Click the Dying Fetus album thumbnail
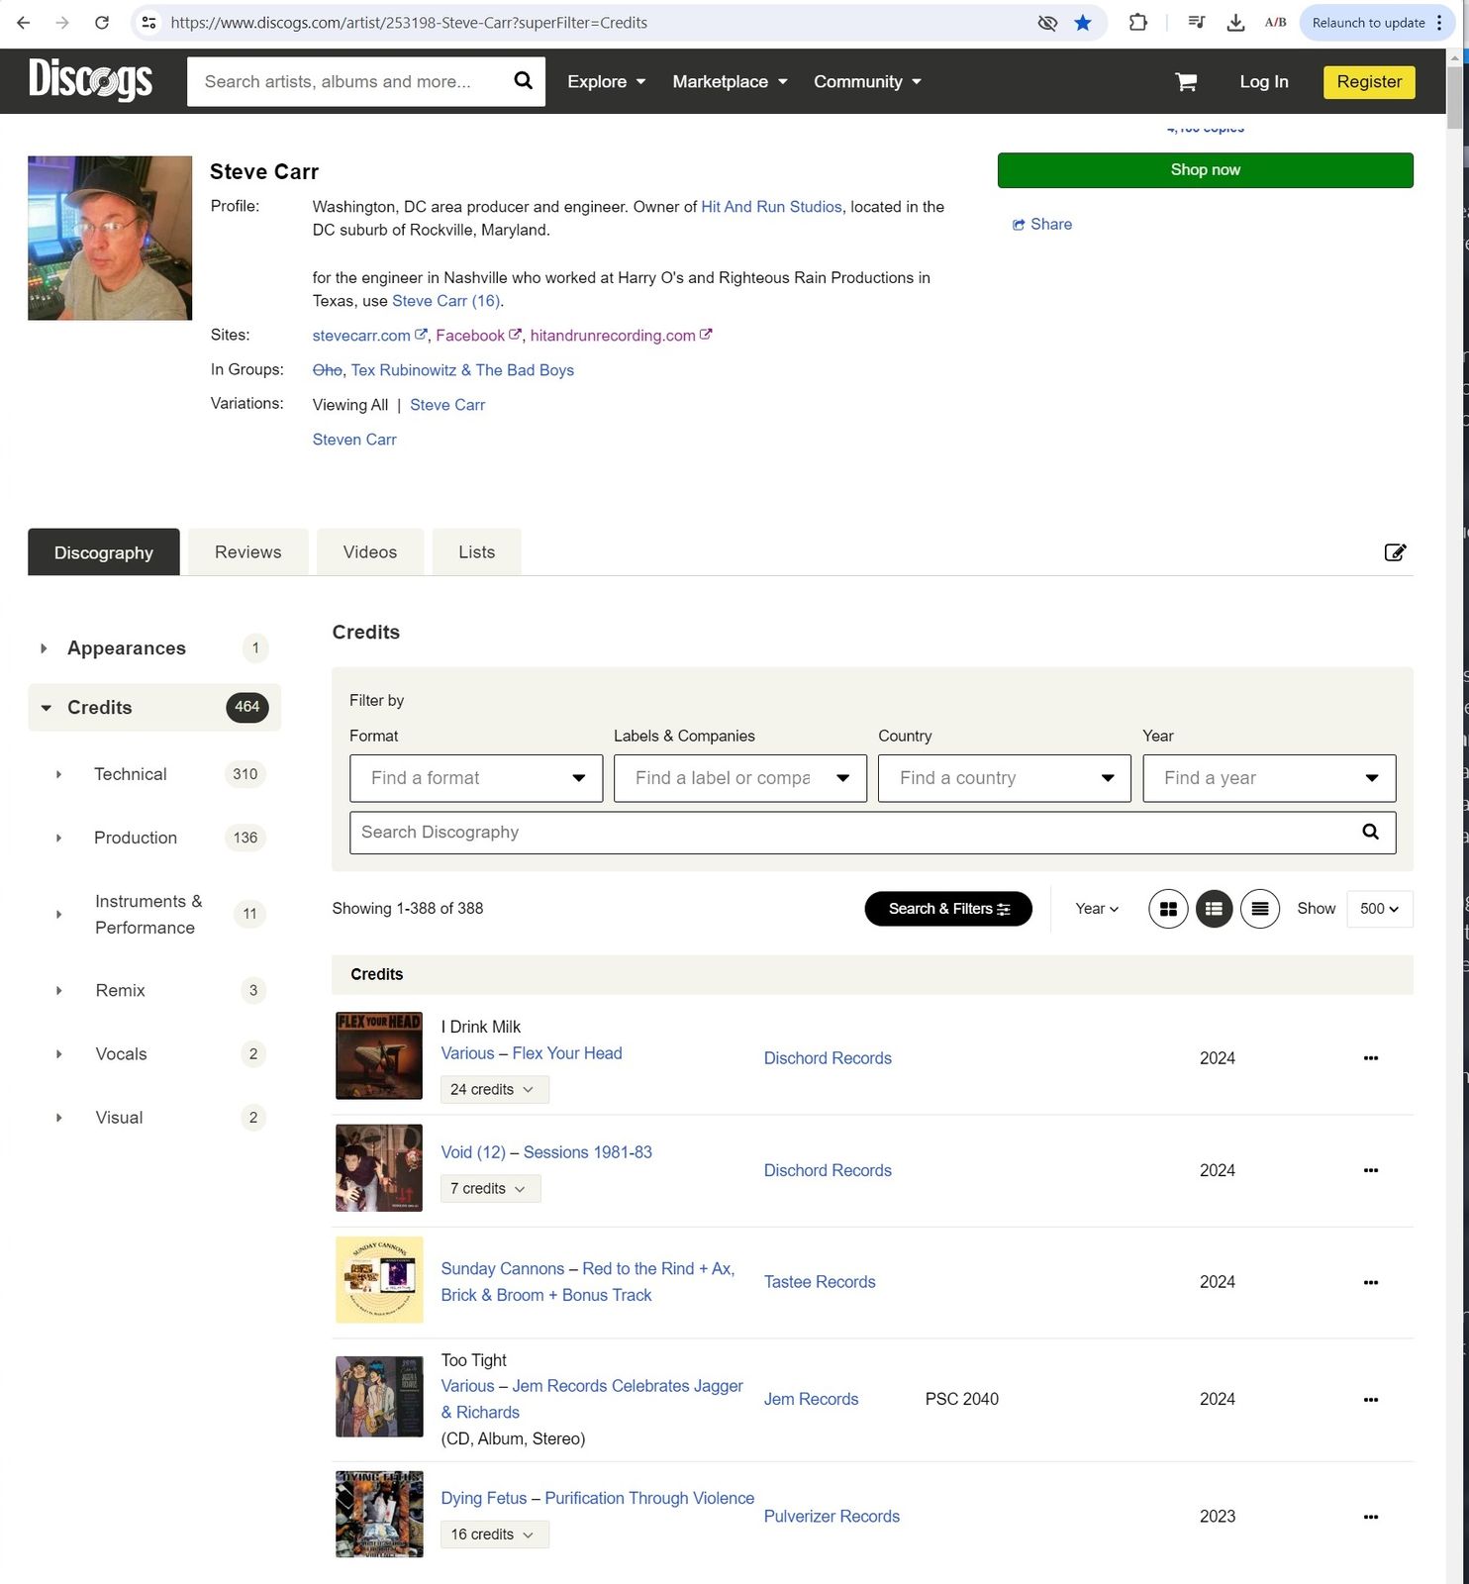This screenshot has height=1584, width=1469. point(379,1514)
